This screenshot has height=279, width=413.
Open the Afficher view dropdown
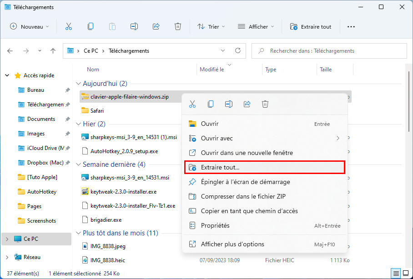tap(256, 27)
